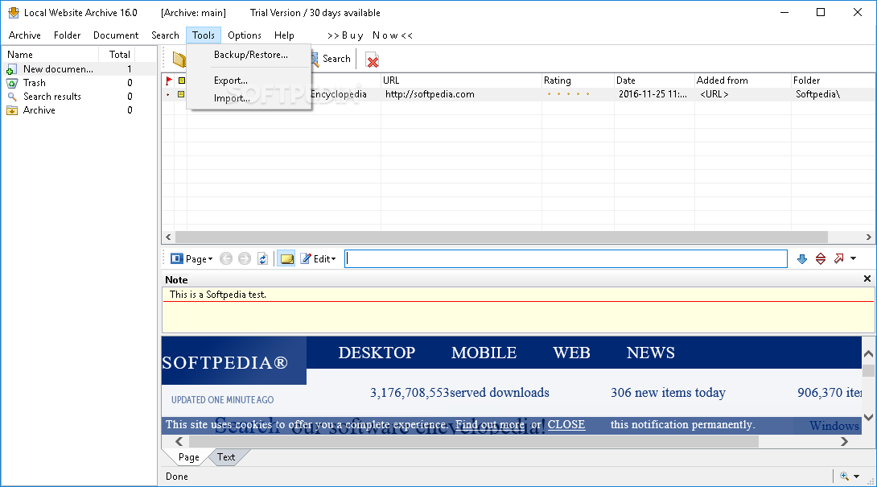Open the Page view dropdown
The height and width of the screenshot is (487, 877).
point(191,258)
